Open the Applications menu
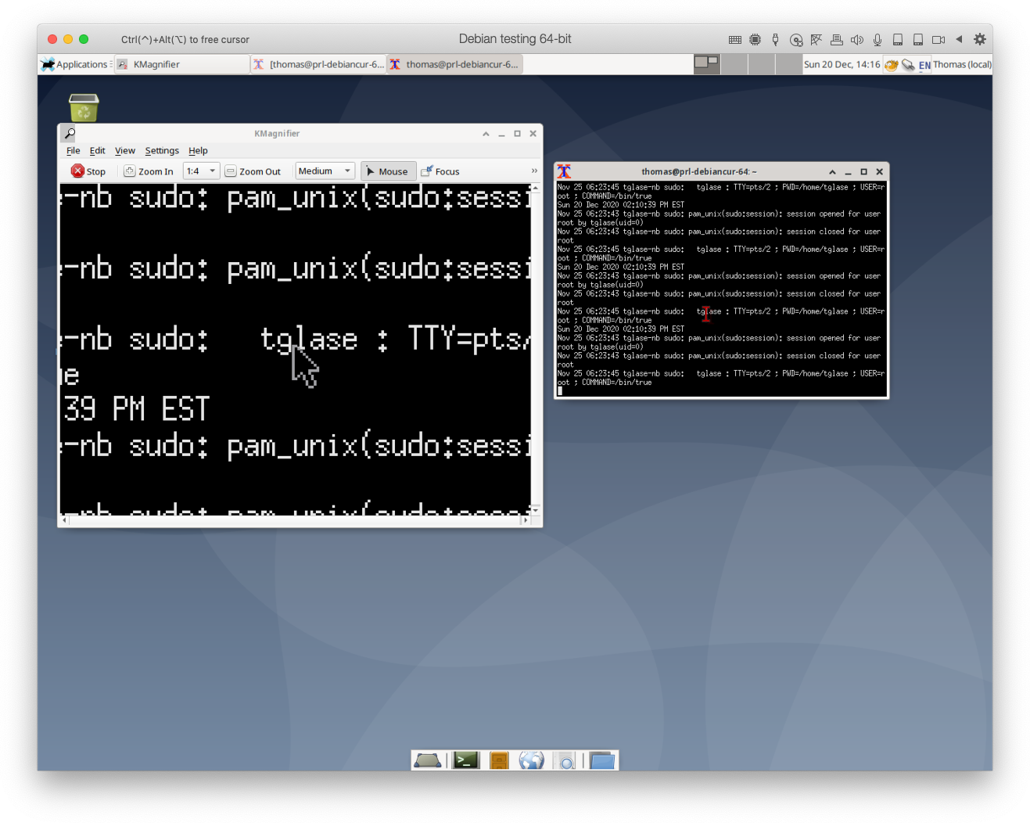Image resolution: width=1030 pixels, height=823 pixels. (76, 64)
